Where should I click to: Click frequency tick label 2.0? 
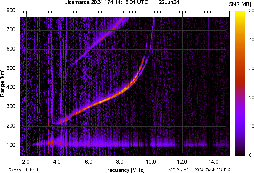(26, 162)
